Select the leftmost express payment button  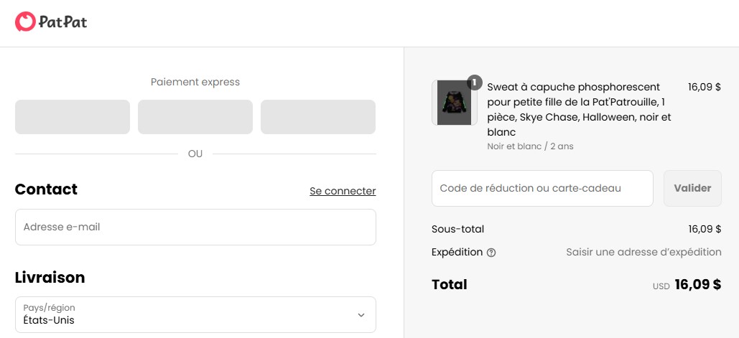point(73,117)
